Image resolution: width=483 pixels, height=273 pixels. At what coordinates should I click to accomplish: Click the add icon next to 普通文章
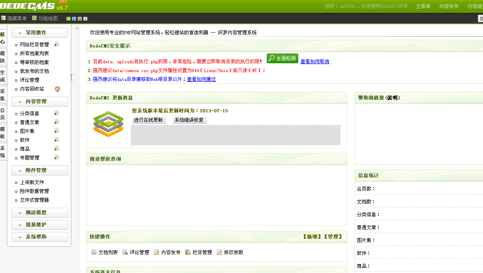coord(57,122)
